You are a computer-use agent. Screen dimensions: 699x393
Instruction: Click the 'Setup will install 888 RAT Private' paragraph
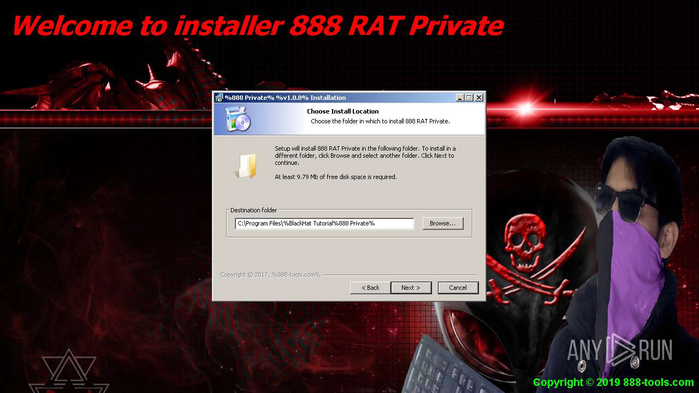[365, 156]
